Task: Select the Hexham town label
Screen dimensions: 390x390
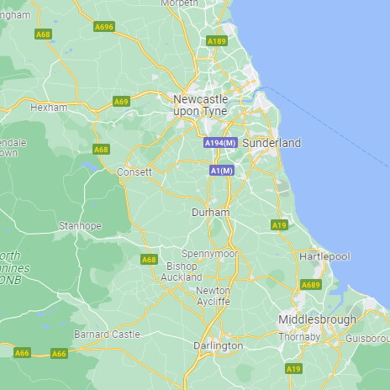Action: point(49,108)
